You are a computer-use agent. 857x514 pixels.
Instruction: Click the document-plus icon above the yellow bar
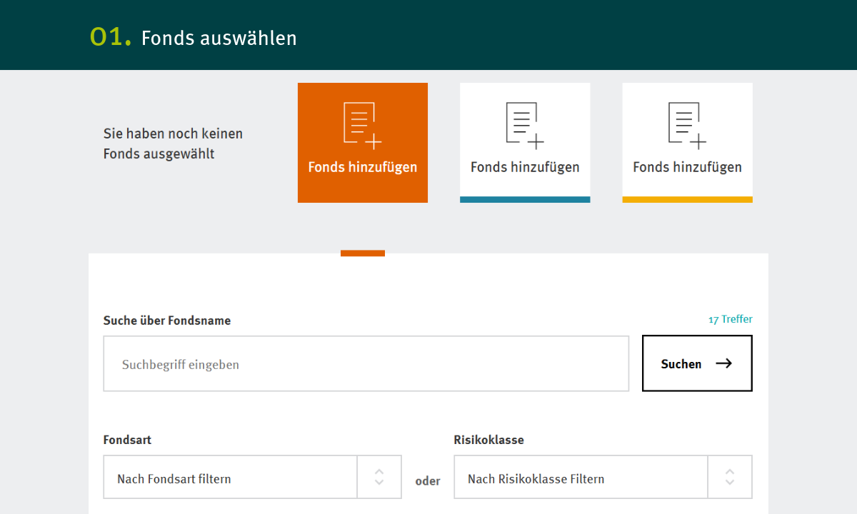[687, 126]
